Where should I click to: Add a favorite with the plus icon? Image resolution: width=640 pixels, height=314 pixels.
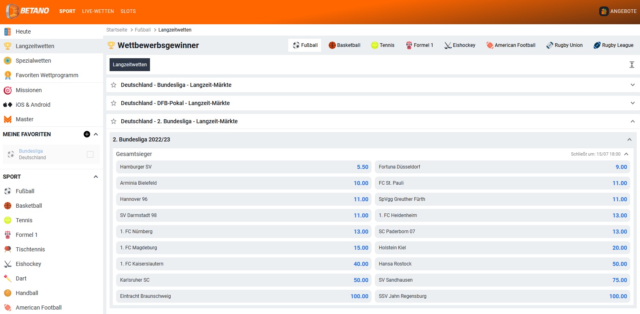87,134
